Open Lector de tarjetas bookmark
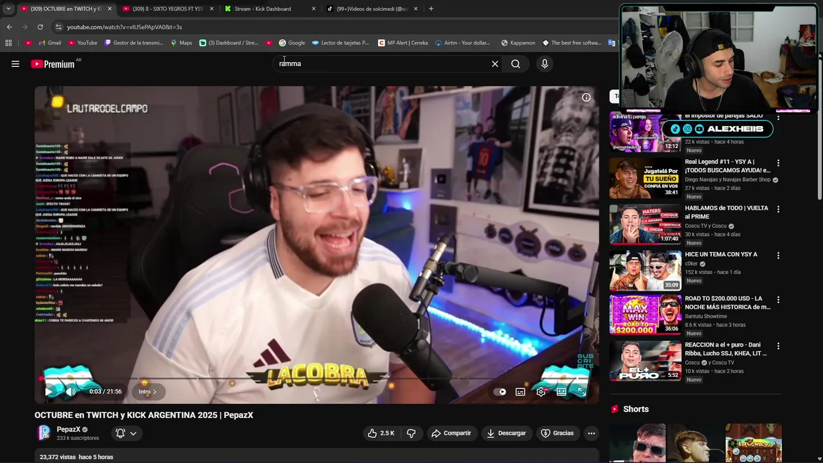823x463 pixels. click(340, 43)
